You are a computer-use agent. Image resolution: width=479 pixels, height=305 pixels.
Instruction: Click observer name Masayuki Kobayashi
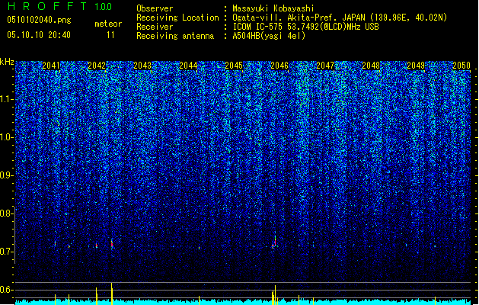tap(273, 8)
